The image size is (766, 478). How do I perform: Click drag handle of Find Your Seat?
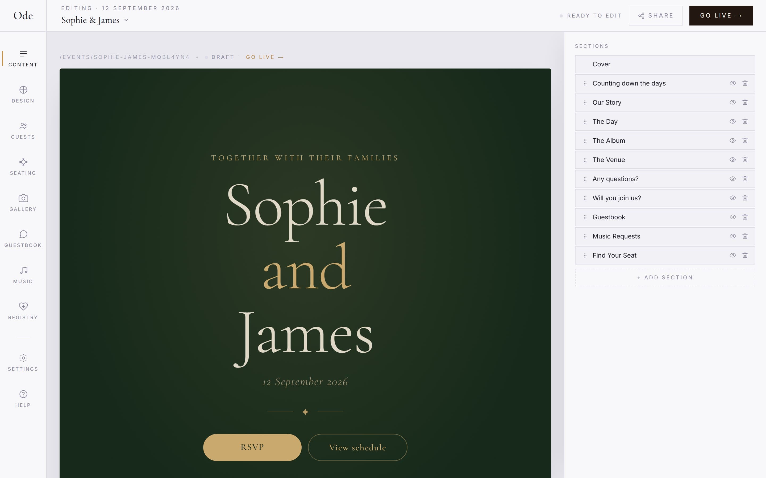tap(585, 255)
